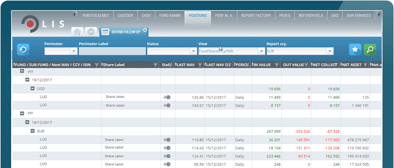The height and width of the screenshot is (168, 394).
Task: Open the REFERENTIELS tab
Action: (311, 15)
